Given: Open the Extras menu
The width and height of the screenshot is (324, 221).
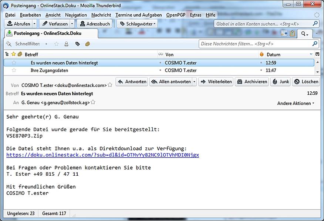Looking at the screenshot, I should coord(196,15).
